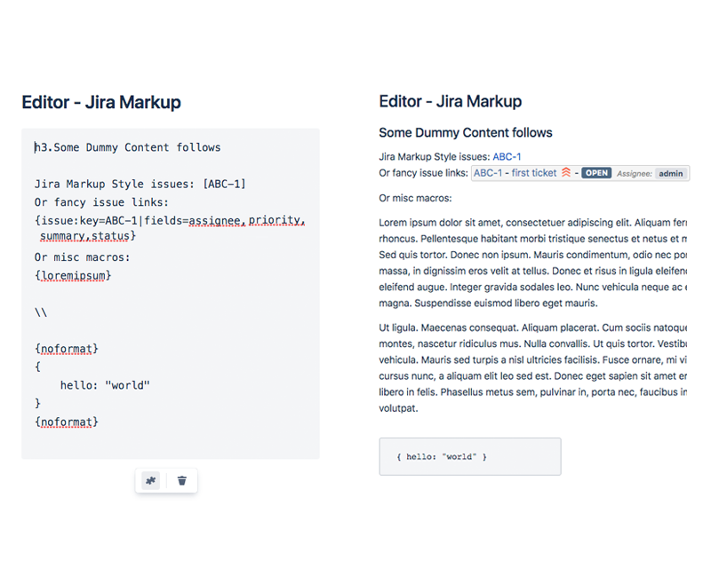Screen dimensions: 711x568
Task: Click the 'hello: "world"' editor line
Action: tap(105, 385)
